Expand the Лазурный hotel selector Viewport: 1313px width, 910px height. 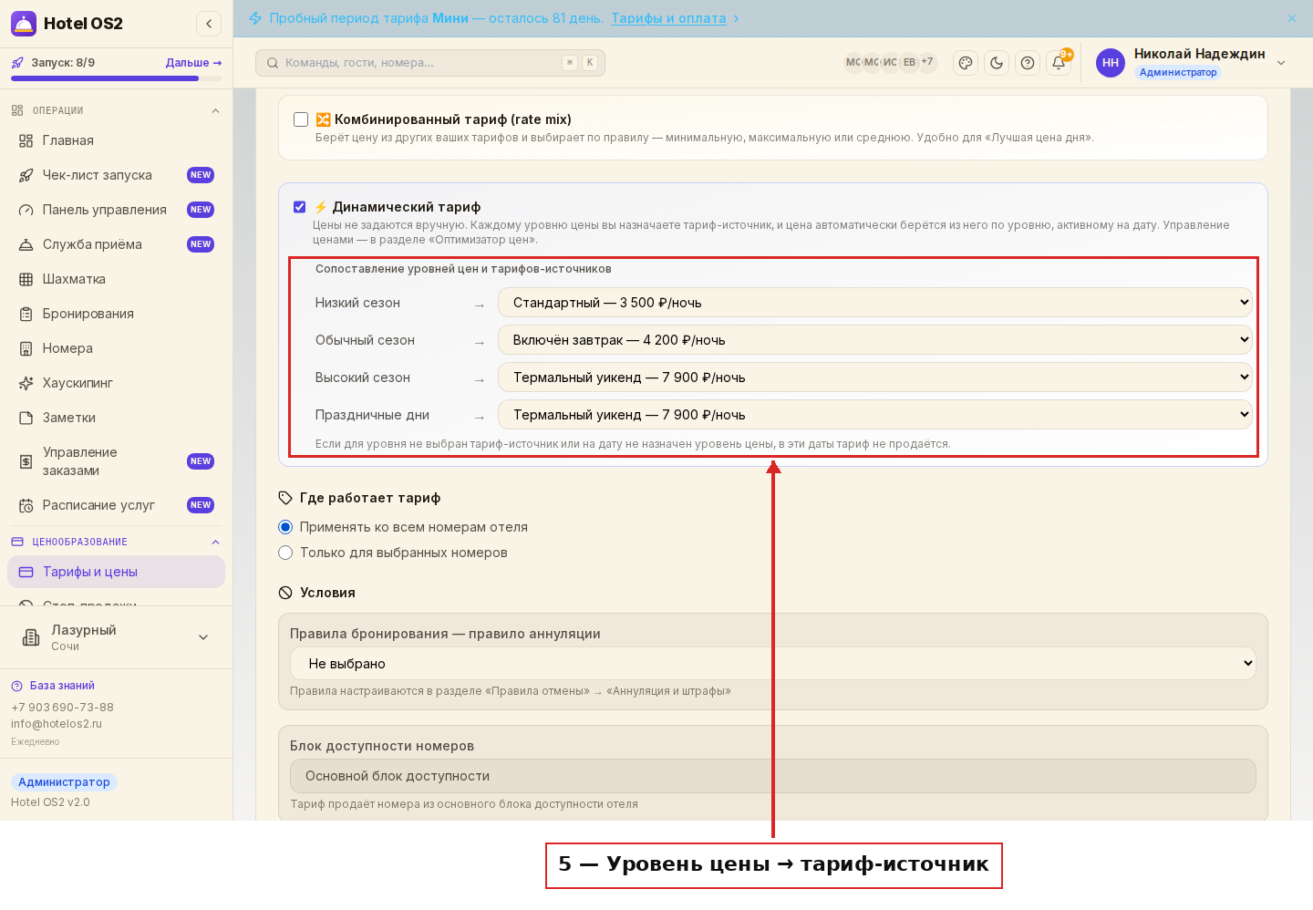116,637
